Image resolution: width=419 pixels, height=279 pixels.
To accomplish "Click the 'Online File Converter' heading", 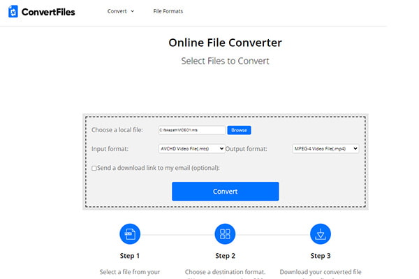I will (226, 43).
